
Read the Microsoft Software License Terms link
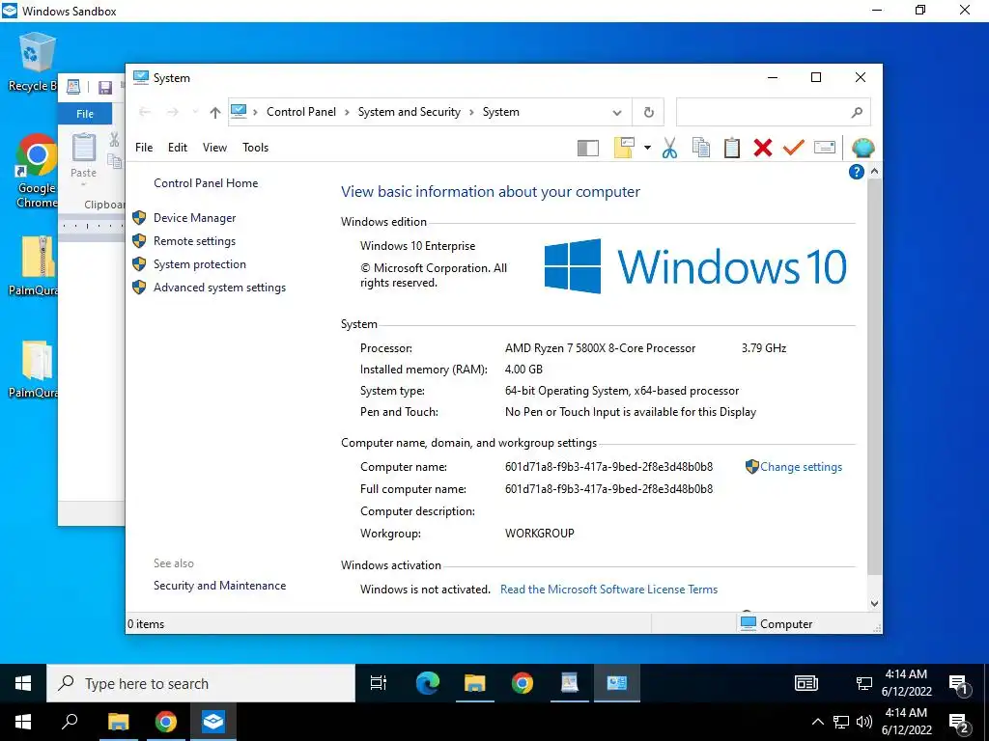coord(608,590)
